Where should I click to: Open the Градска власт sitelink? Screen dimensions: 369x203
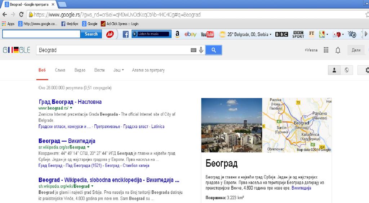(136, 127)
